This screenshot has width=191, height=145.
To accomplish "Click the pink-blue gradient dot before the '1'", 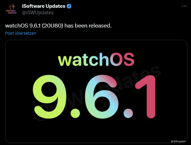I will (x=128, y=113).
